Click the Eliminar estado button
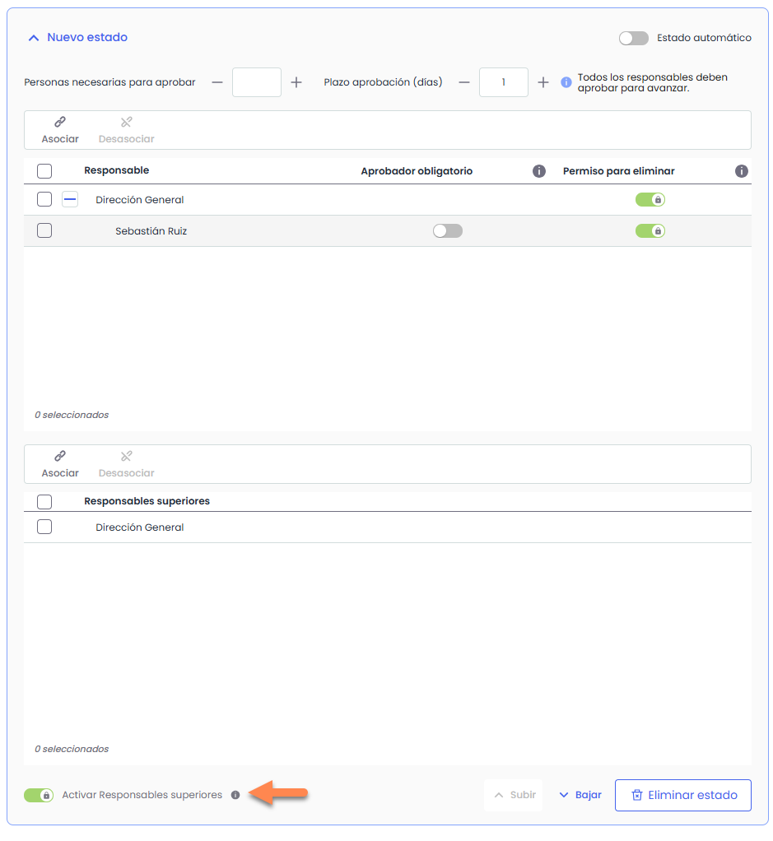This screenshot has height=841, width=773. pos(682,795)
